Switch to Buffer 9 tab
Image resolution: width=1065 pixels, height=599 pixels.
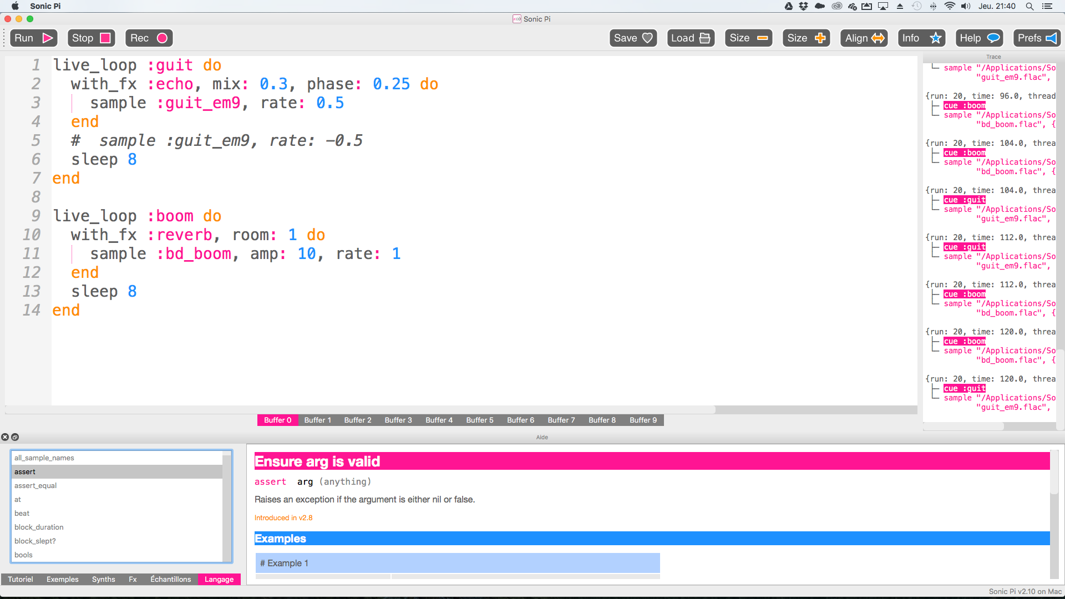click(x=643, y=420)
